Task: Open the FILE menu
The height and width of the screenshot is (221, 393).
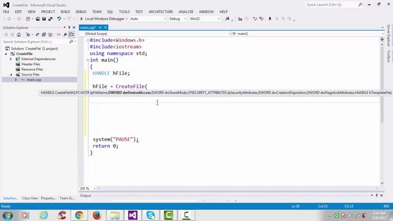Action: click(x=6, y=12)
